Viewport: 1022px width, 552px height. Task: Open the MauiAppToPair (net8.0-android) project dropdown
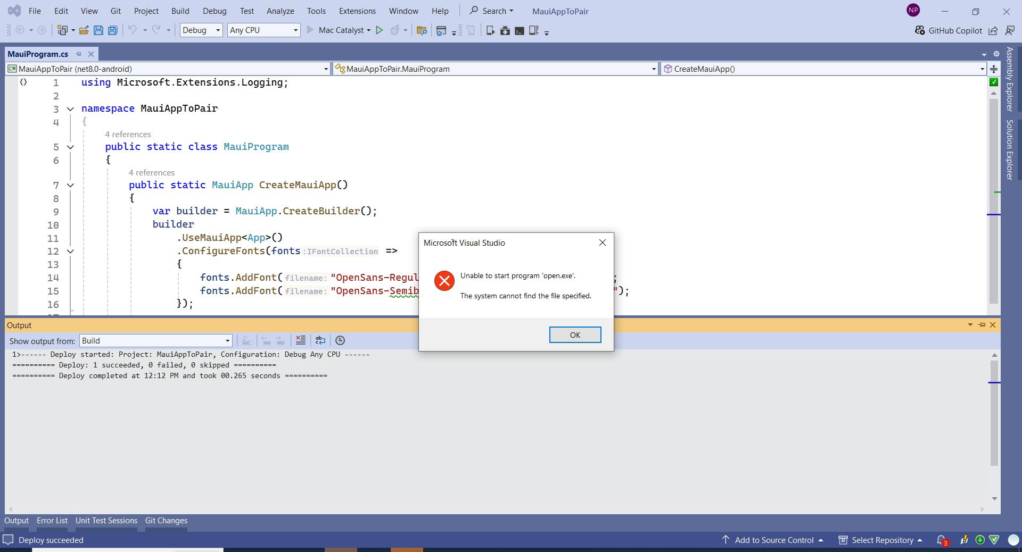click(168, 69)
